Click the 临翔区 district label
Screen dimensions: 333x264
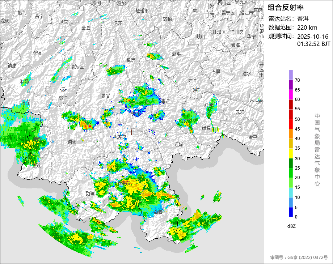tap(77, 67)
